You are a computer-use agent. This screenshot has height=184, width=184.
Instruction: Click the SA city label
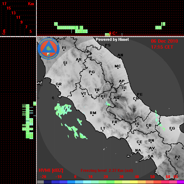pos(151,156)
